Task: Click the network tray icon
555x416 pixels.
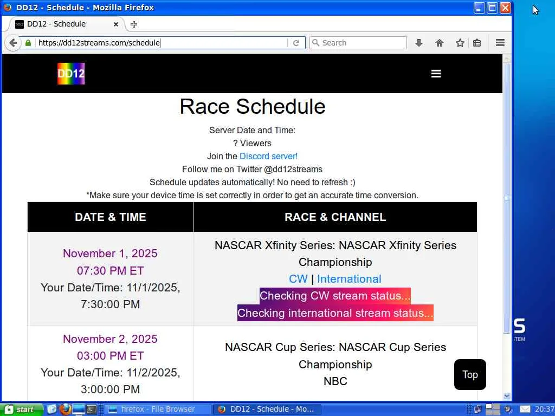Action: pyautogui.click(x=477, y=409)
